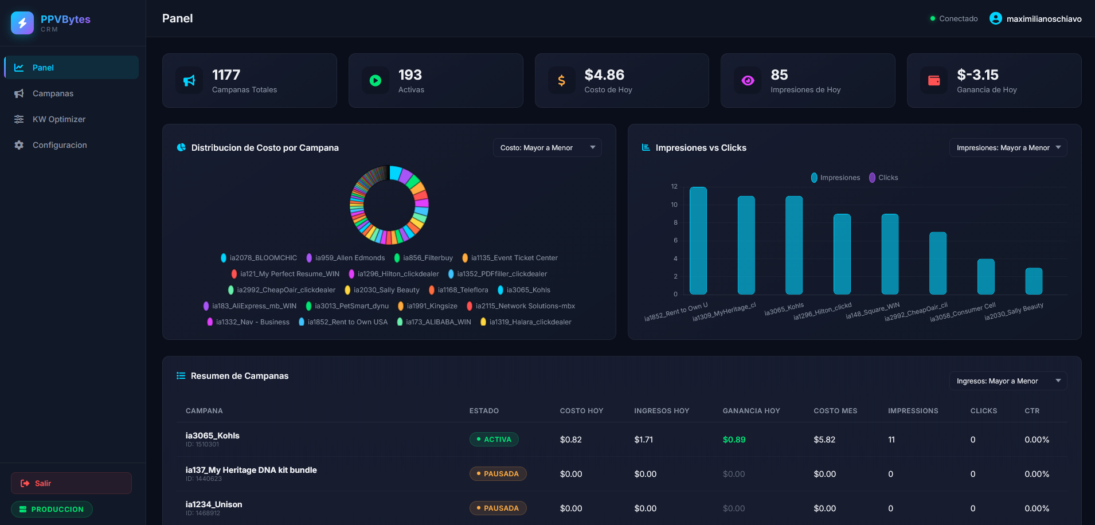Open the Costo: Mayor a Menor dropdown
1095x525 pixels.
[x=547, y=148]
